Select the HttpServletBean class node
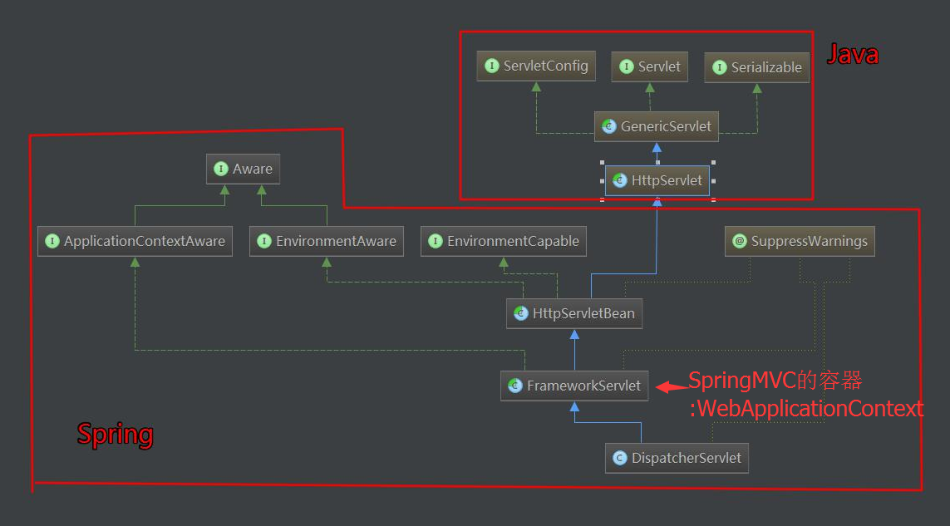The image size is (950, 526). [574, 313]
